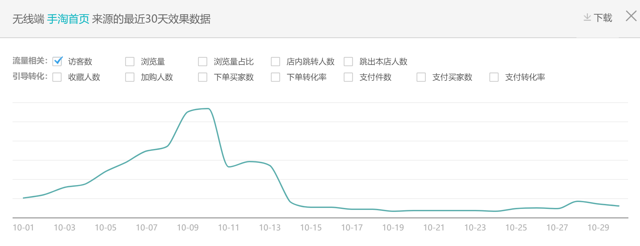Click the 10-23 axis date label

click(x=475, y=228)
